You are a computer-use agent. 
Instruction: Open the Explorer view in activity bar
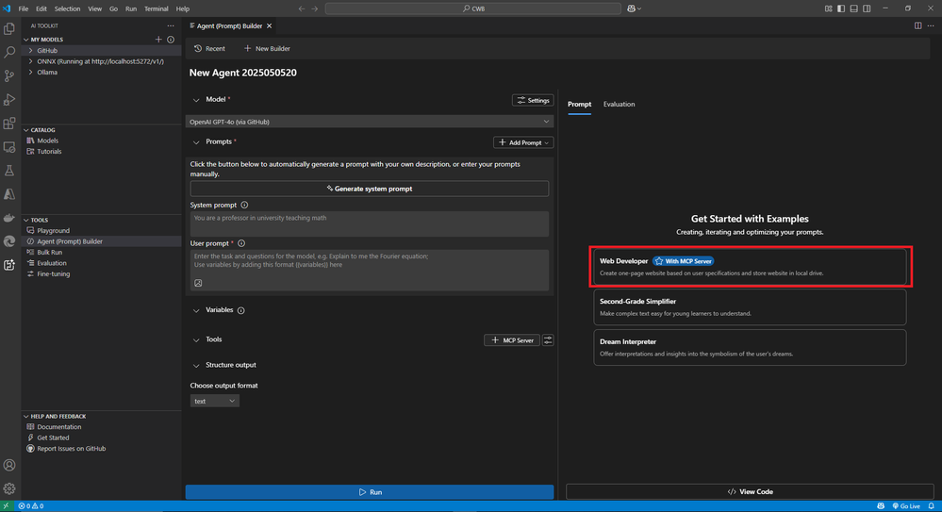point(9,29)
